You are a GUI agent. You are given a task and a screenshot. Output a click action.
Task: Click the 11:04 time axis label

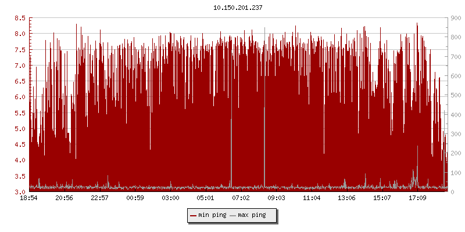[x=312, y=198]
